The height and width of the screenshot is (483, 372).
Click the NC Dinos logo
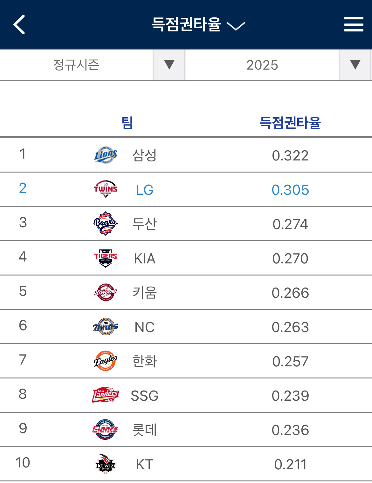pyautogui.click(x=106, y=327)
